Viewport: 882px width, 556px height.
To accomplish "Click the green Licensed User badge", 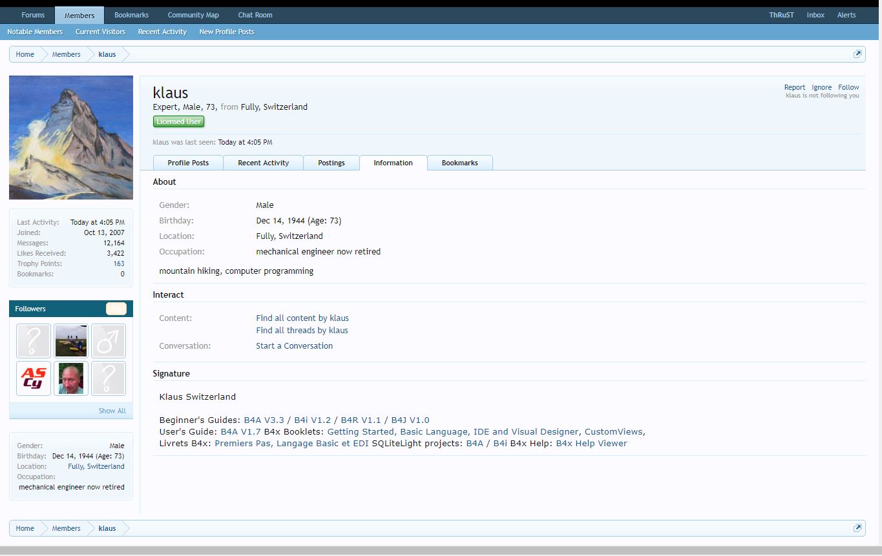I will (178, 121).
